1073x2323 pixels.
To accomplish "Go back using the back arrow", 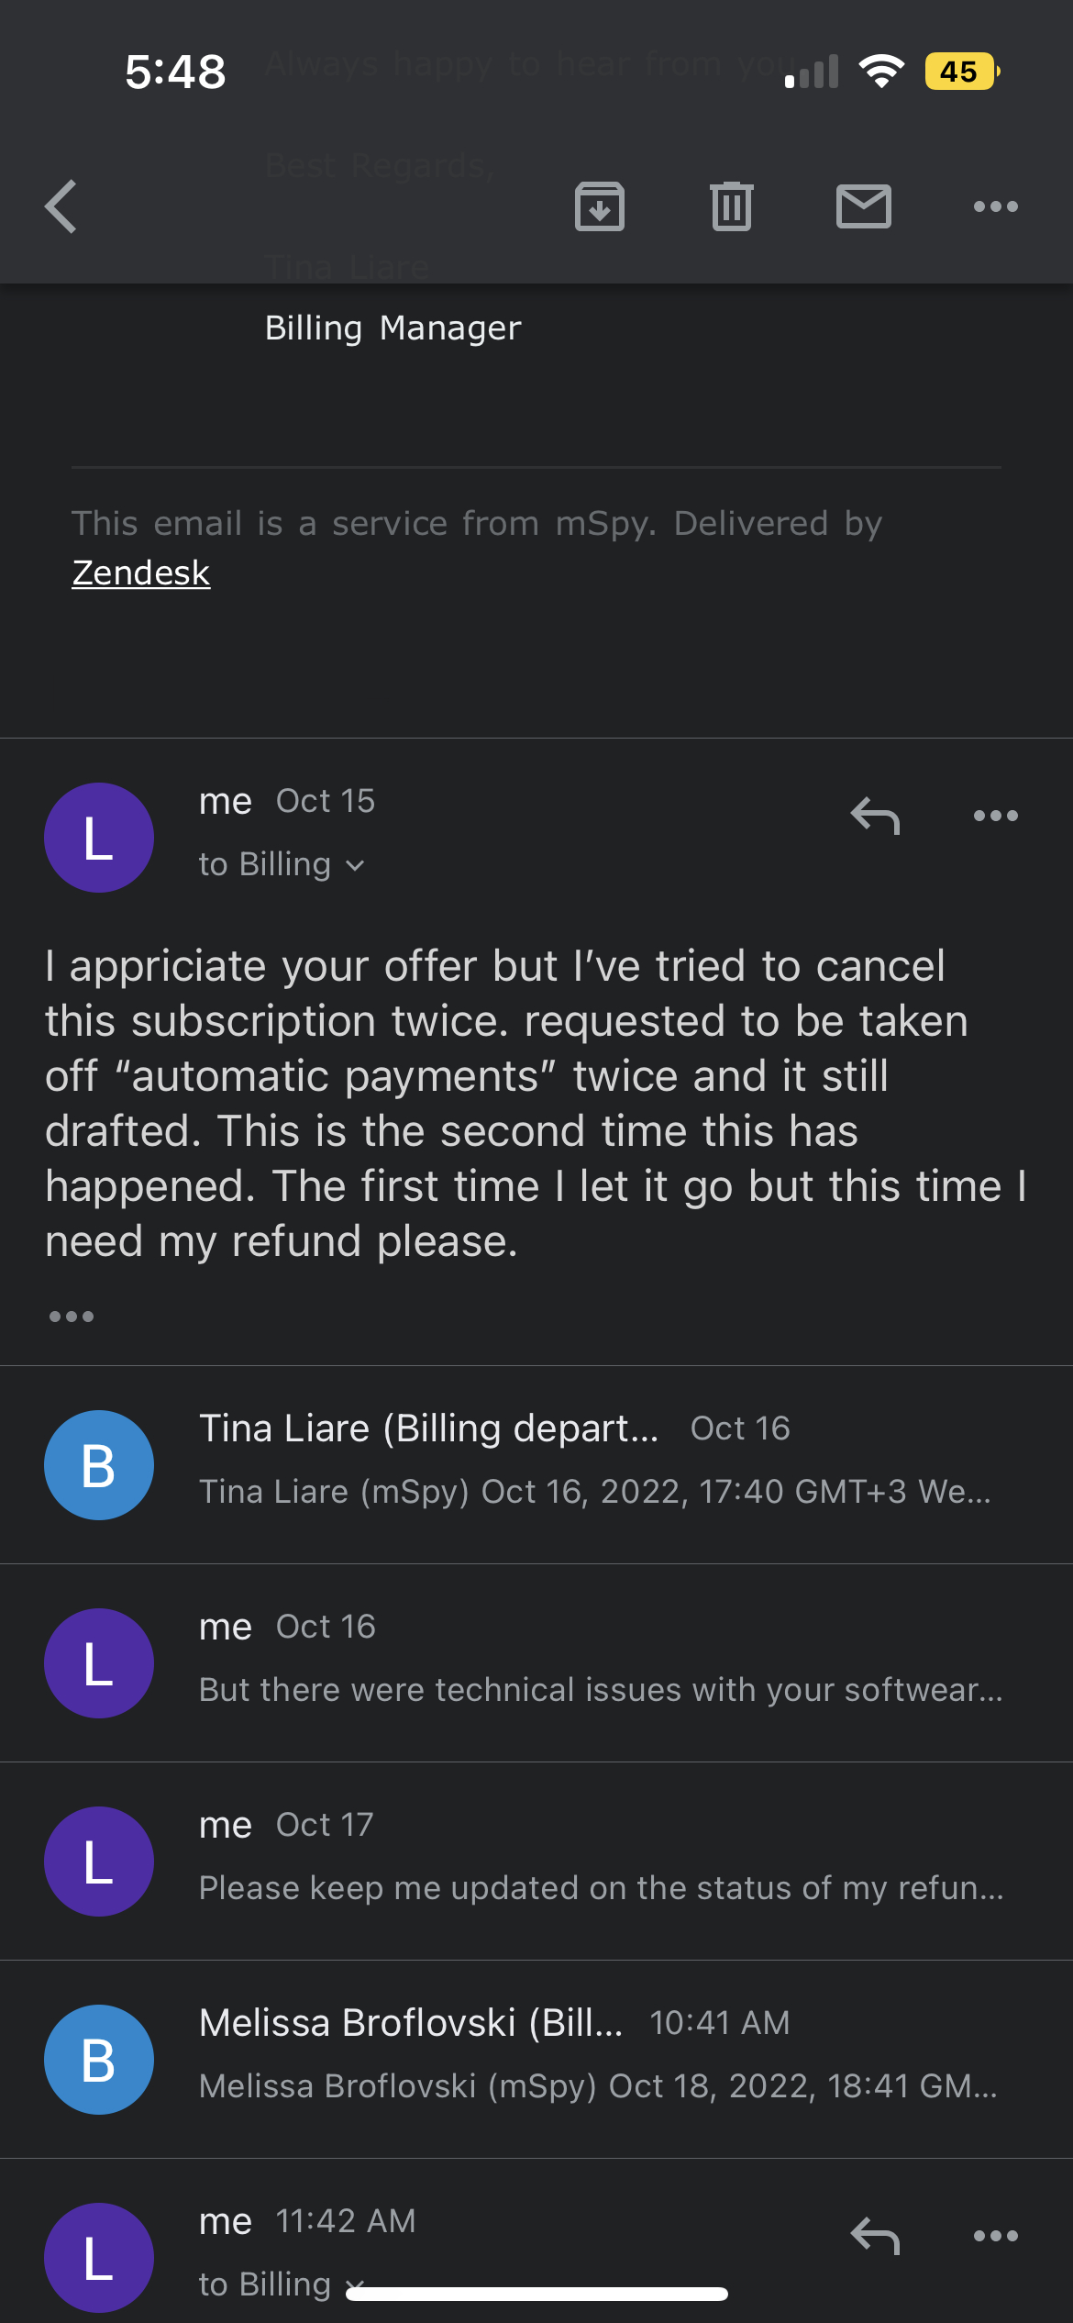I will point(61,206).
